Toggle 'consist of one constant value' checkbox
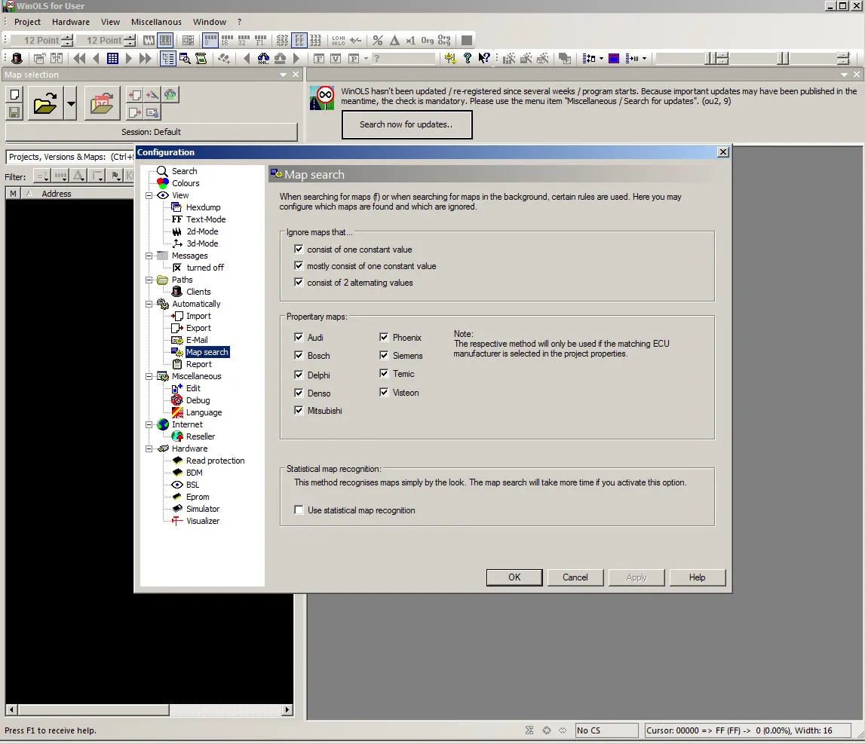 click(299, 250)
